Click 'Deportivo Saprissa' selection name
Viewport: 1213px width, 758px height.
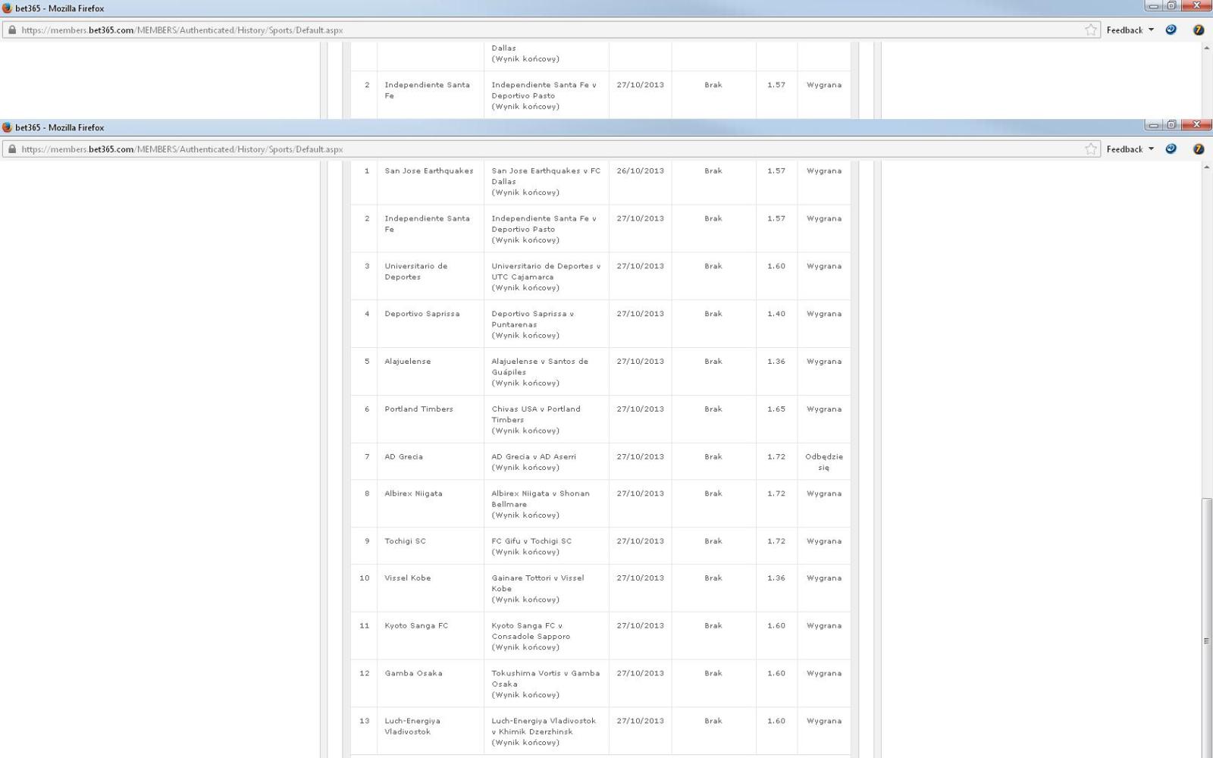coord(422,314)
